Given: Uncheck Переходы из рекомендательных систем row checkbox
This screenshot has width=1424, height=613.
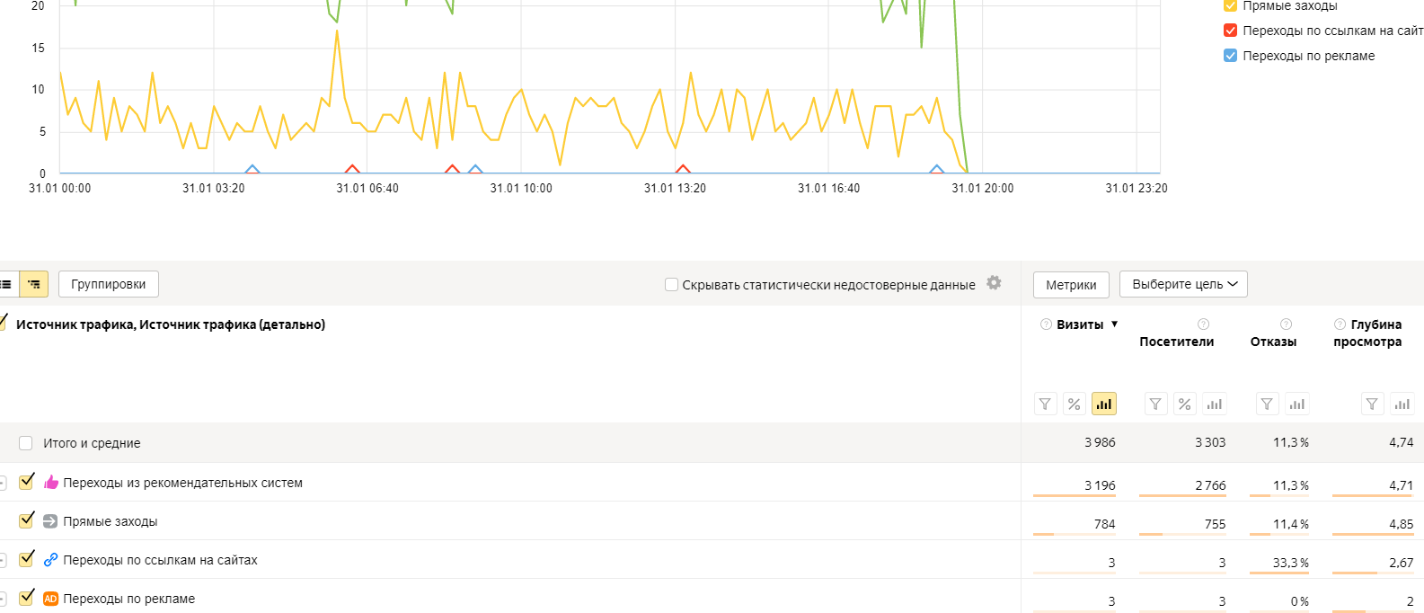Looking at the screenshot, I should pos(26,482).
